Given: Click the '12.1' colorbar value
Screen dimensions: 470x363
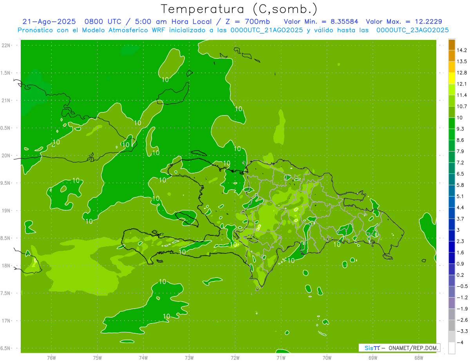Looking at the screenshot, I should (x=461, y=84).
